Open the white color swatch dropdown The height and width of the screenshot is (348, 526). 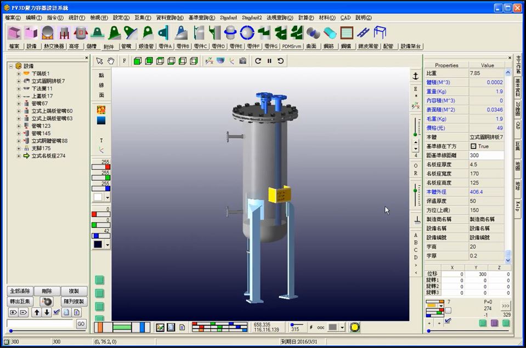(108, 197)
